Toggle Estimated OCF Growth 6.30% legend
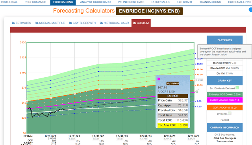The height and width of the screenshot is (145, 252). (224, 94)
